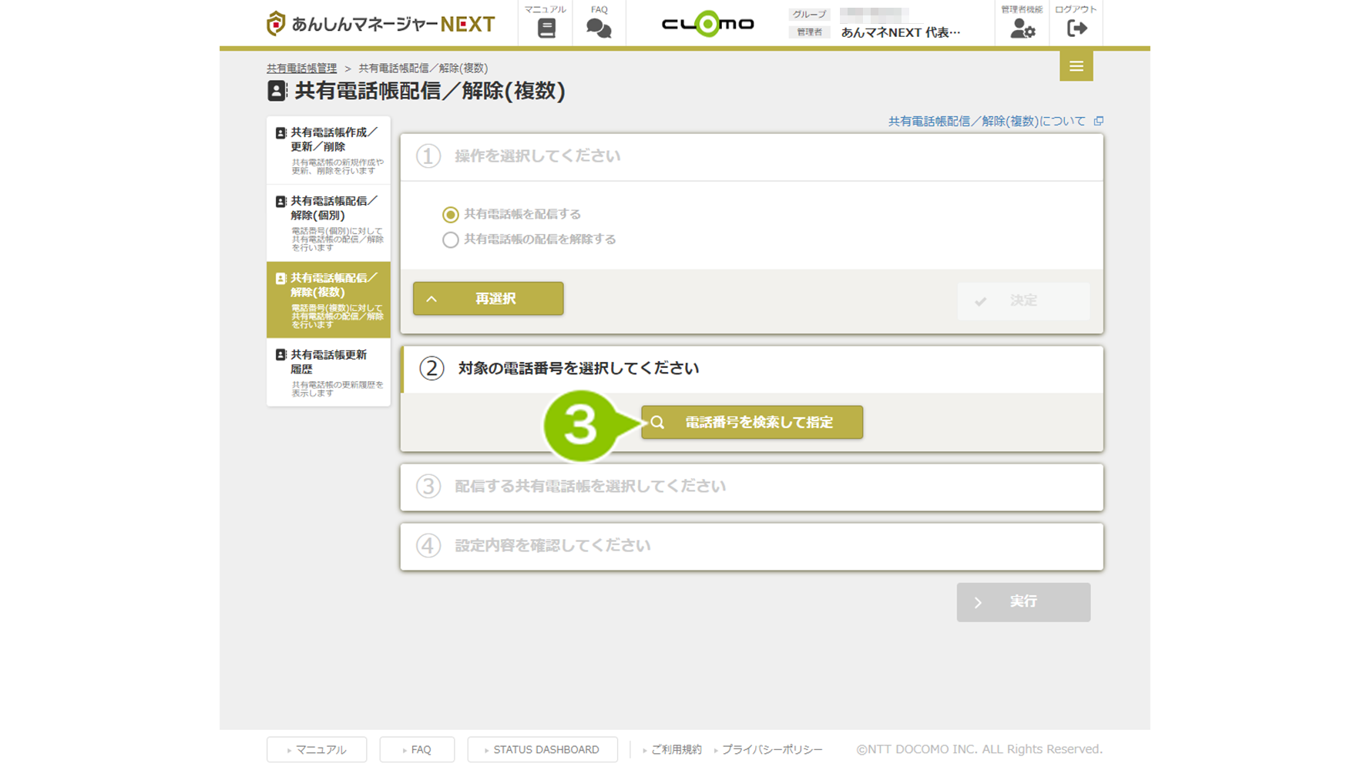This screenshot has height=770, width=1370.
Task: Click the CLOMO logo in header
Action: [x=707, y=24]
